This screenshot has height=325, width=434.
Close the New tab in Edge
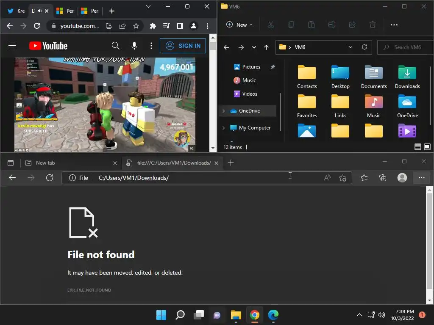pos(115,163)
